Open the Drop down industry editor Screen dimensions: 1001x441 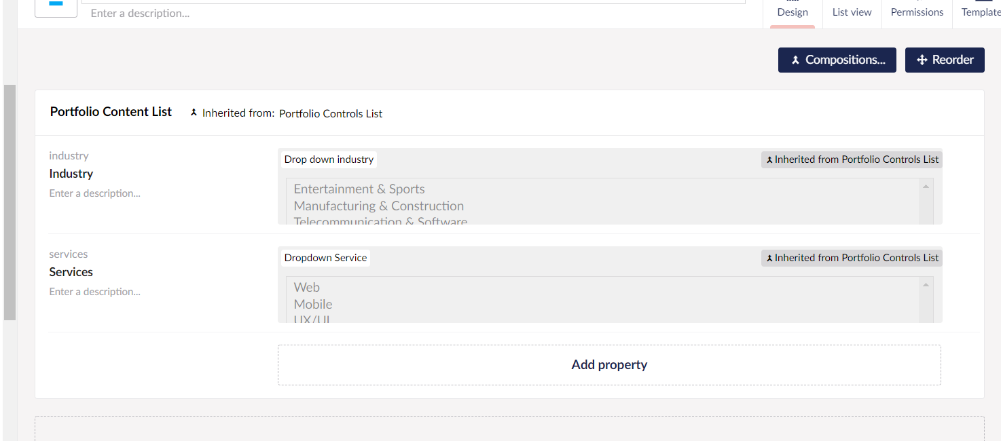tap(329, 159)
